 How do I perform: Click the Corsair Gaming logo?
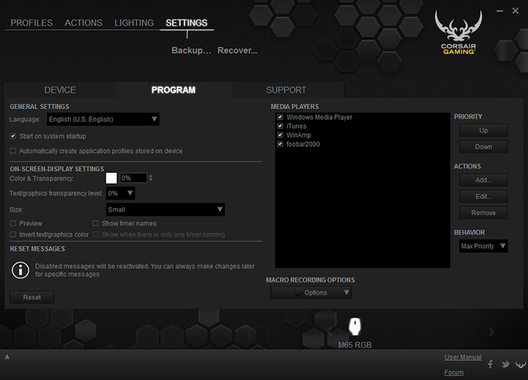pos(459,33)
